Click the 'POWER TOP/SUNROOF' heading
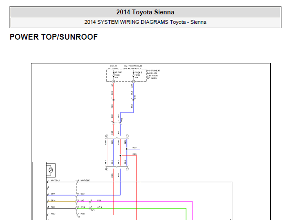The image size is (290, 220). pyautogui.click(x=53, y=37)
